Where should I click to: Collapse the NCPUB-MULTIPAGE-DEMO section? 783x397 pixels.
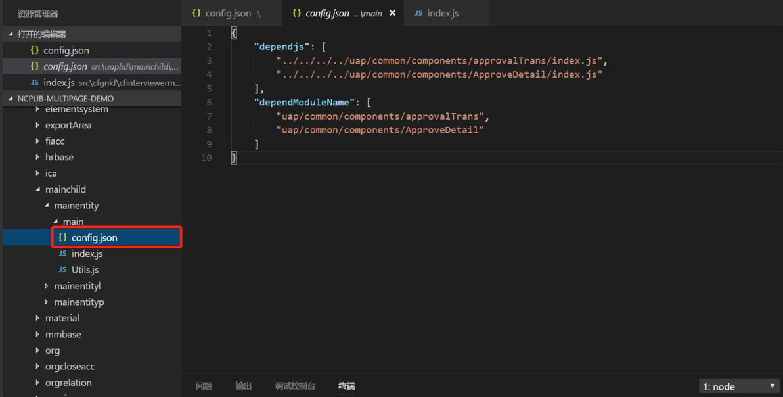[x=10, y=99]
